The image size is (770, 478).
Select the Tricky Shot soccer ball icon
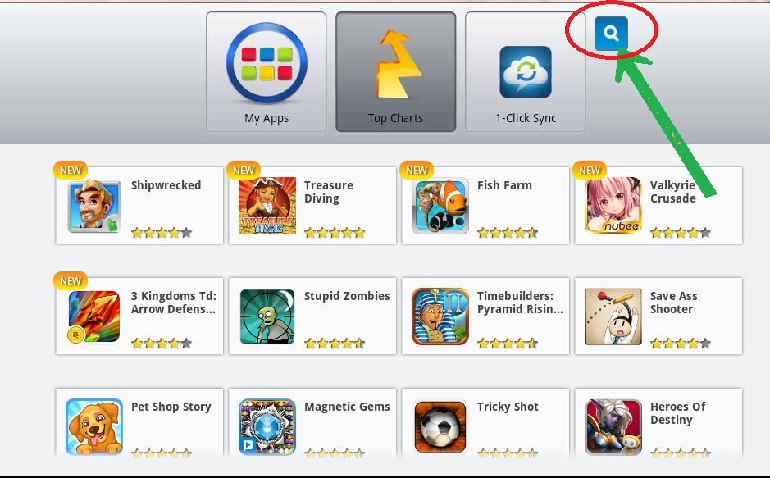pos(440,427)
